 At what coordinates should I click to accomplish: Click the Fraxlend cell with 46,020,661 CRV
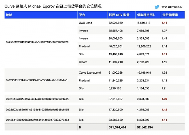pos(84,46)
